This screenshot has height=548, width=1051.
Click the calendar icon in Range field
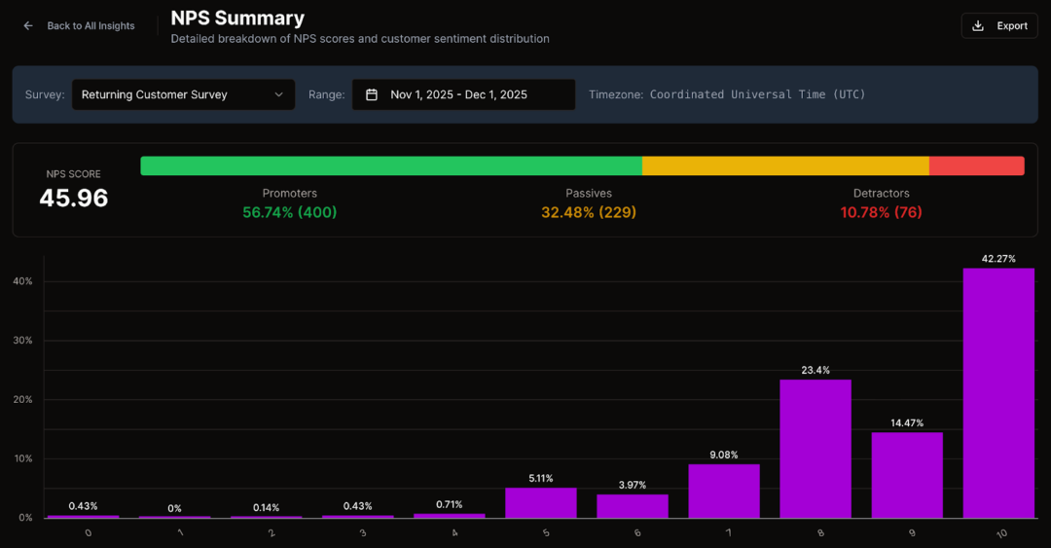click(x=372, y=94)
